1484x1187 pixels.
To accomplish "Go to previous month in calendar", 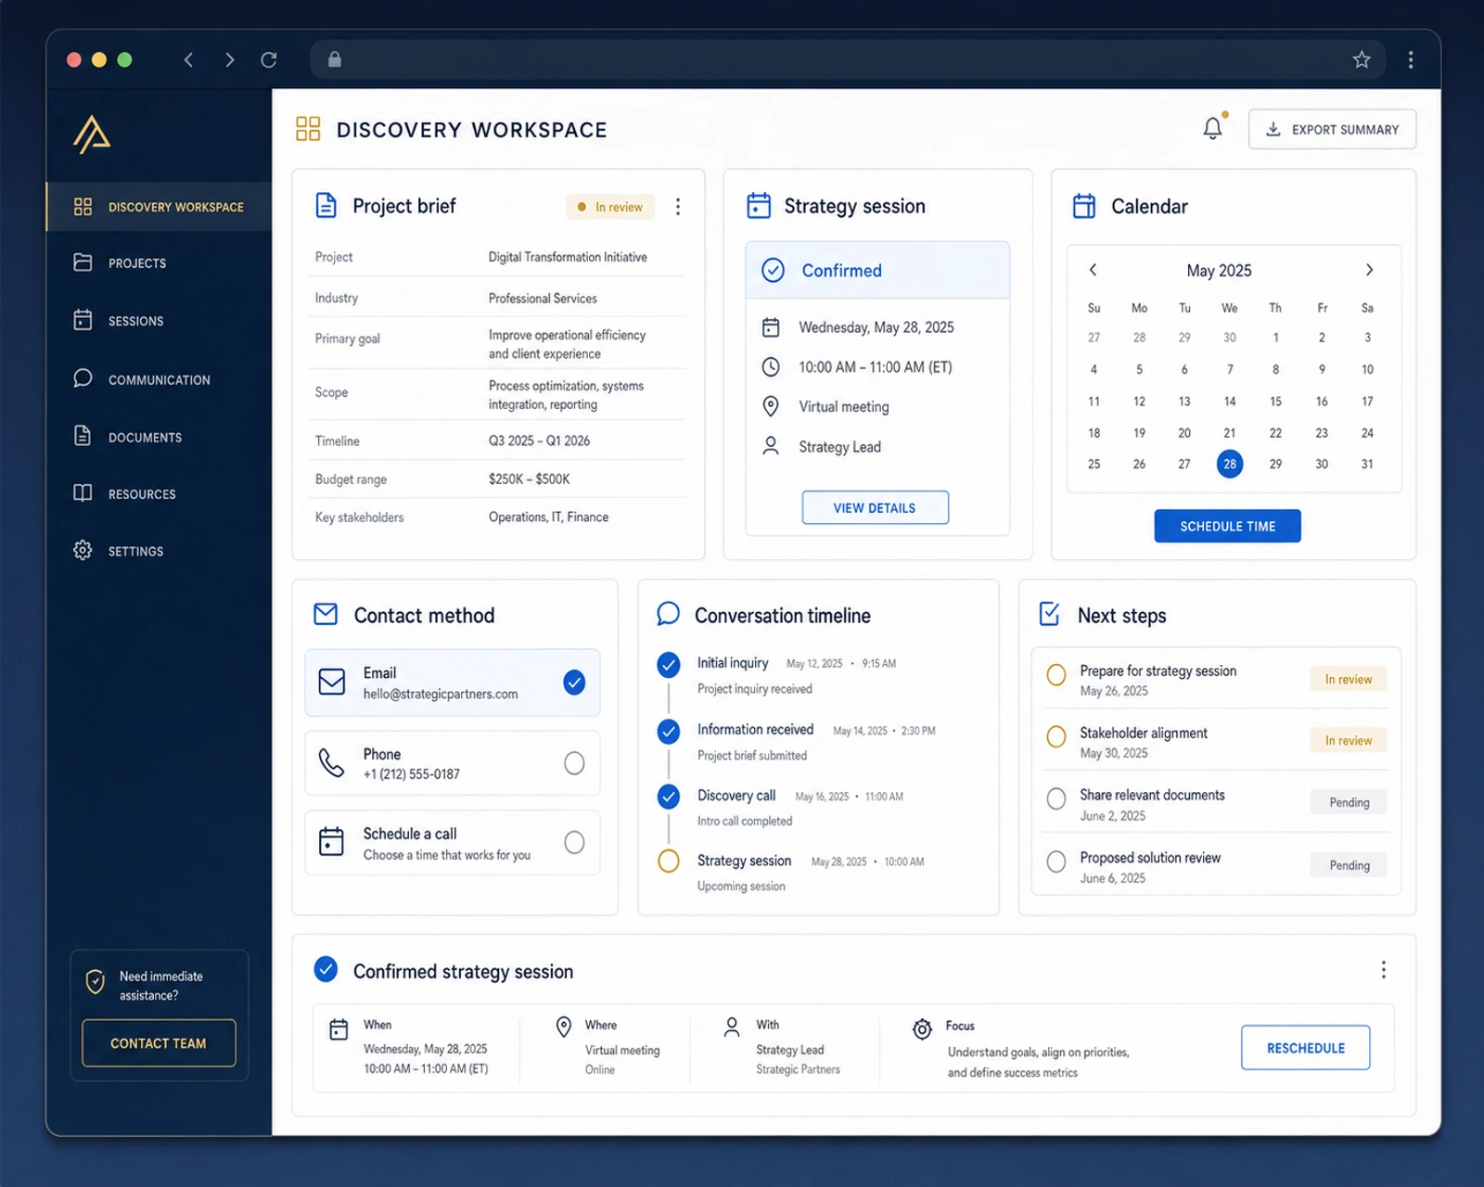I will [x=1093, y=270].
